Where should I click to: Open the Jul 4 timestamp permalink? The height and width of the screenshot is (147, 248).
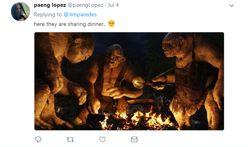pyautogui.click(x=113, y=5)
